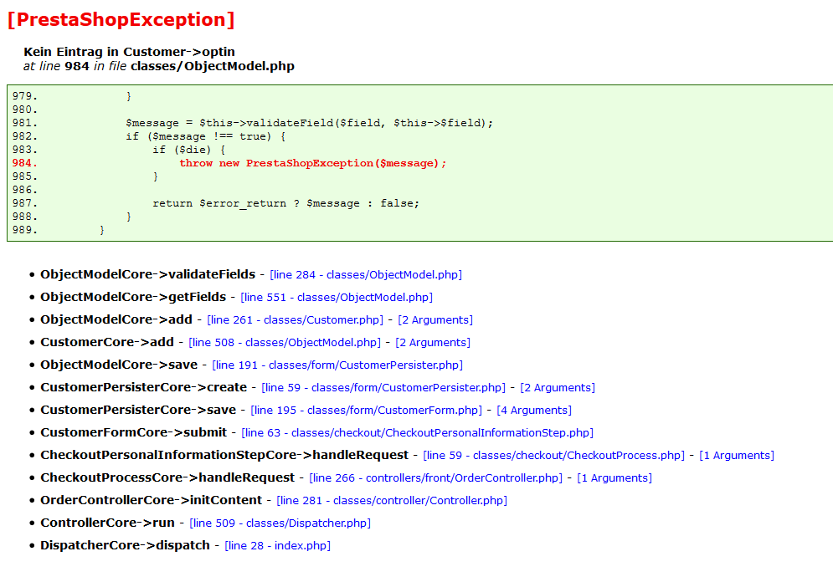Viewport: 833px width, 582px height.
Task: Click the 'ObjectModelCore->getFields' trace entry
Action: click(133, 297)
